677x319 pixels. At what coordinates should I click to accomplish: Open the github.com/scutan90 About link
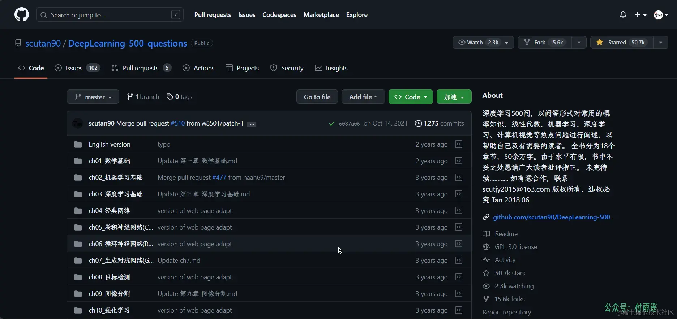pos(554,217)
